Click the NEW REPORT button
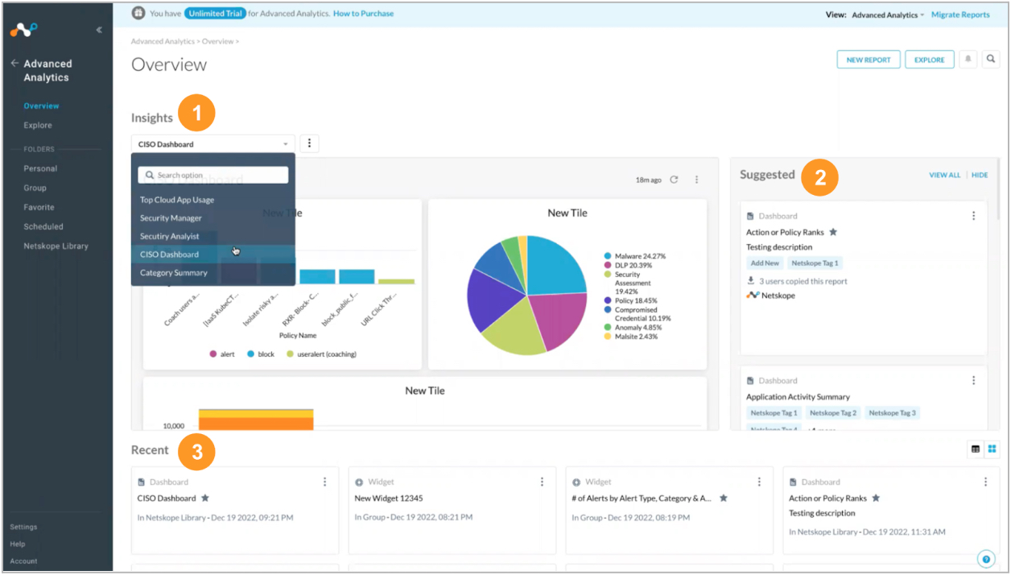The height and width of the screenshot is (575, 1011). pos(869,60)
